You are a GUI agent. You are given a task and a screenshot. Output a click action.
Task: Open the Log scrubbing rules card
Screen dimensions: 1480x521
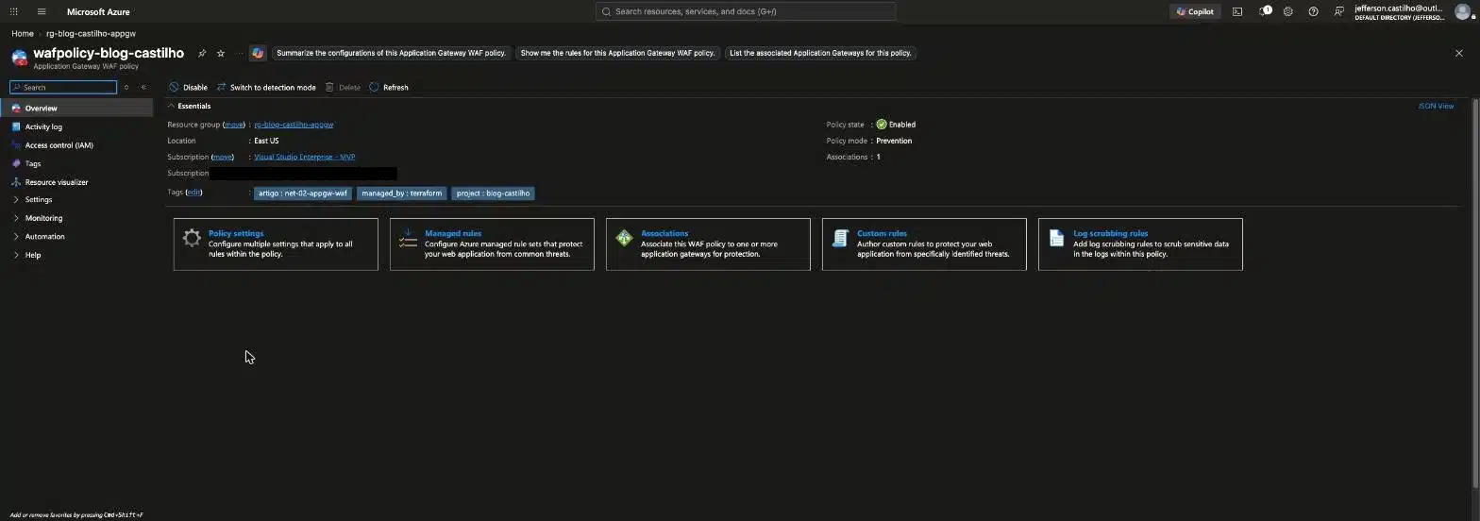[1140, 244]
